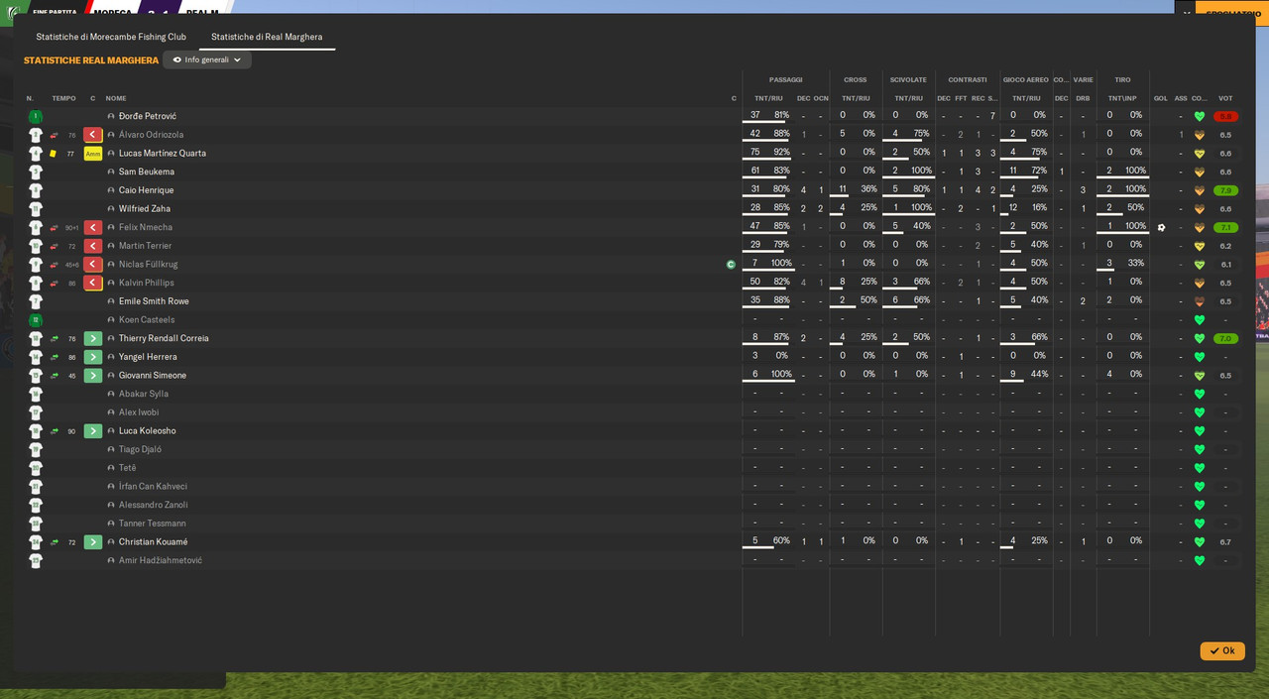Screen dimensions: 1269x699
Task: Click Álvaro Odriozola substituted-off red arrow
Action: pos(93,135)
